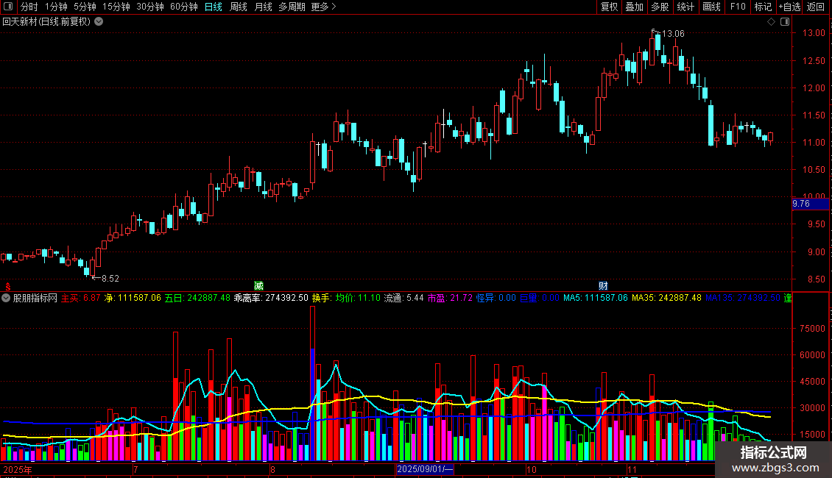Select the 60分钟 period
832x478 pixels.
[184, 7]
